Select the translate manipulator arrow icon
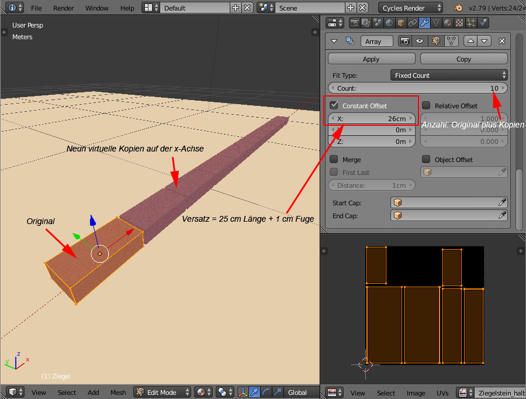This screenshot has width=526, height=399. tap(255, 392)
